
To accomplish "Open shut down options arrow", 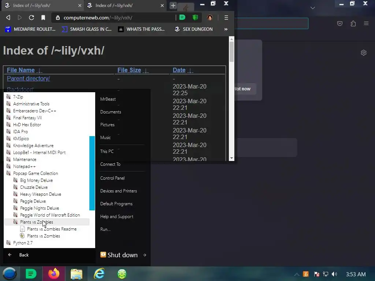I will coord(145,255).
